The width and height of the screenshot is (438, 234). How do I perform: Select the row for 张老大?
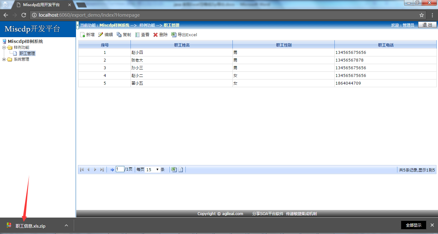coord(257,60)
